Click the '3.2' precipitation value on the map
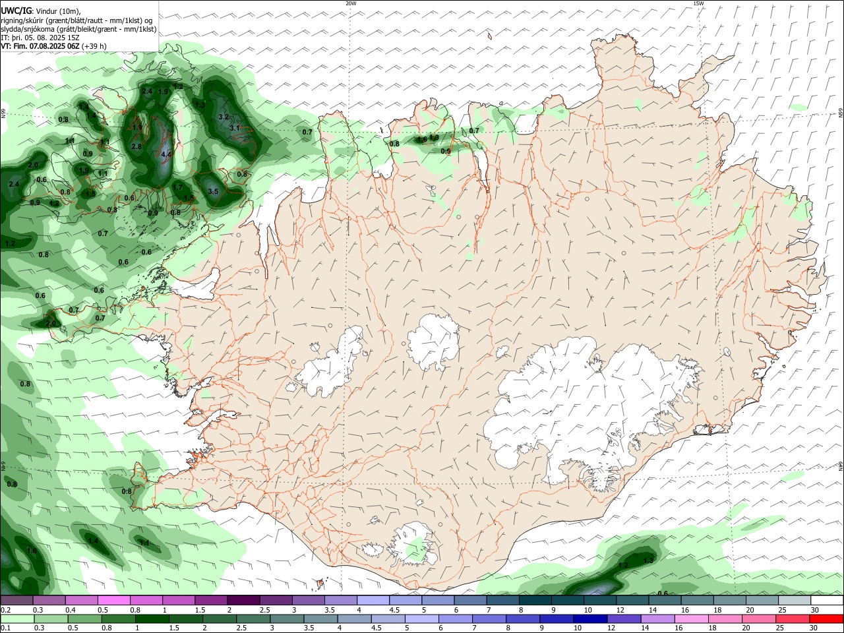Screen dimensions: 844x633 224,117
